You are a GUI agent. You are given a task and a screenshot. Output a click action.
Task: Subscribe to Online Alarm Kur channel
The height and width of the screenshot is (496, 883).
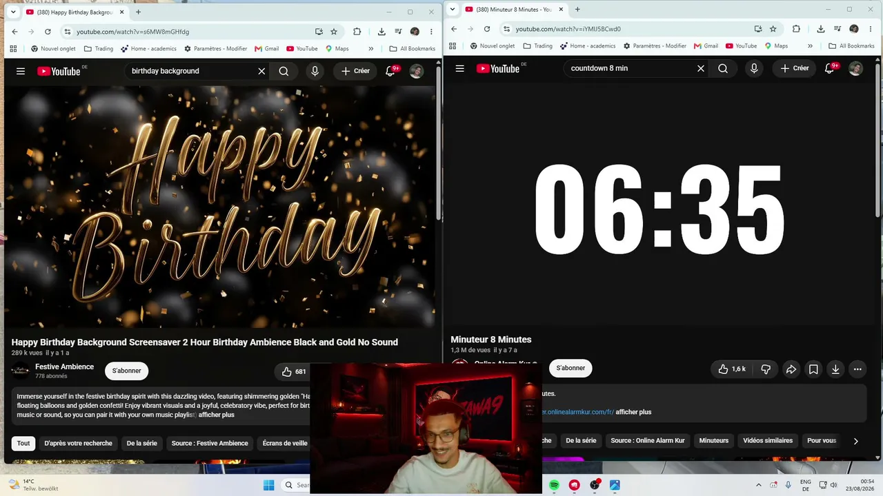tap(571, 368)
